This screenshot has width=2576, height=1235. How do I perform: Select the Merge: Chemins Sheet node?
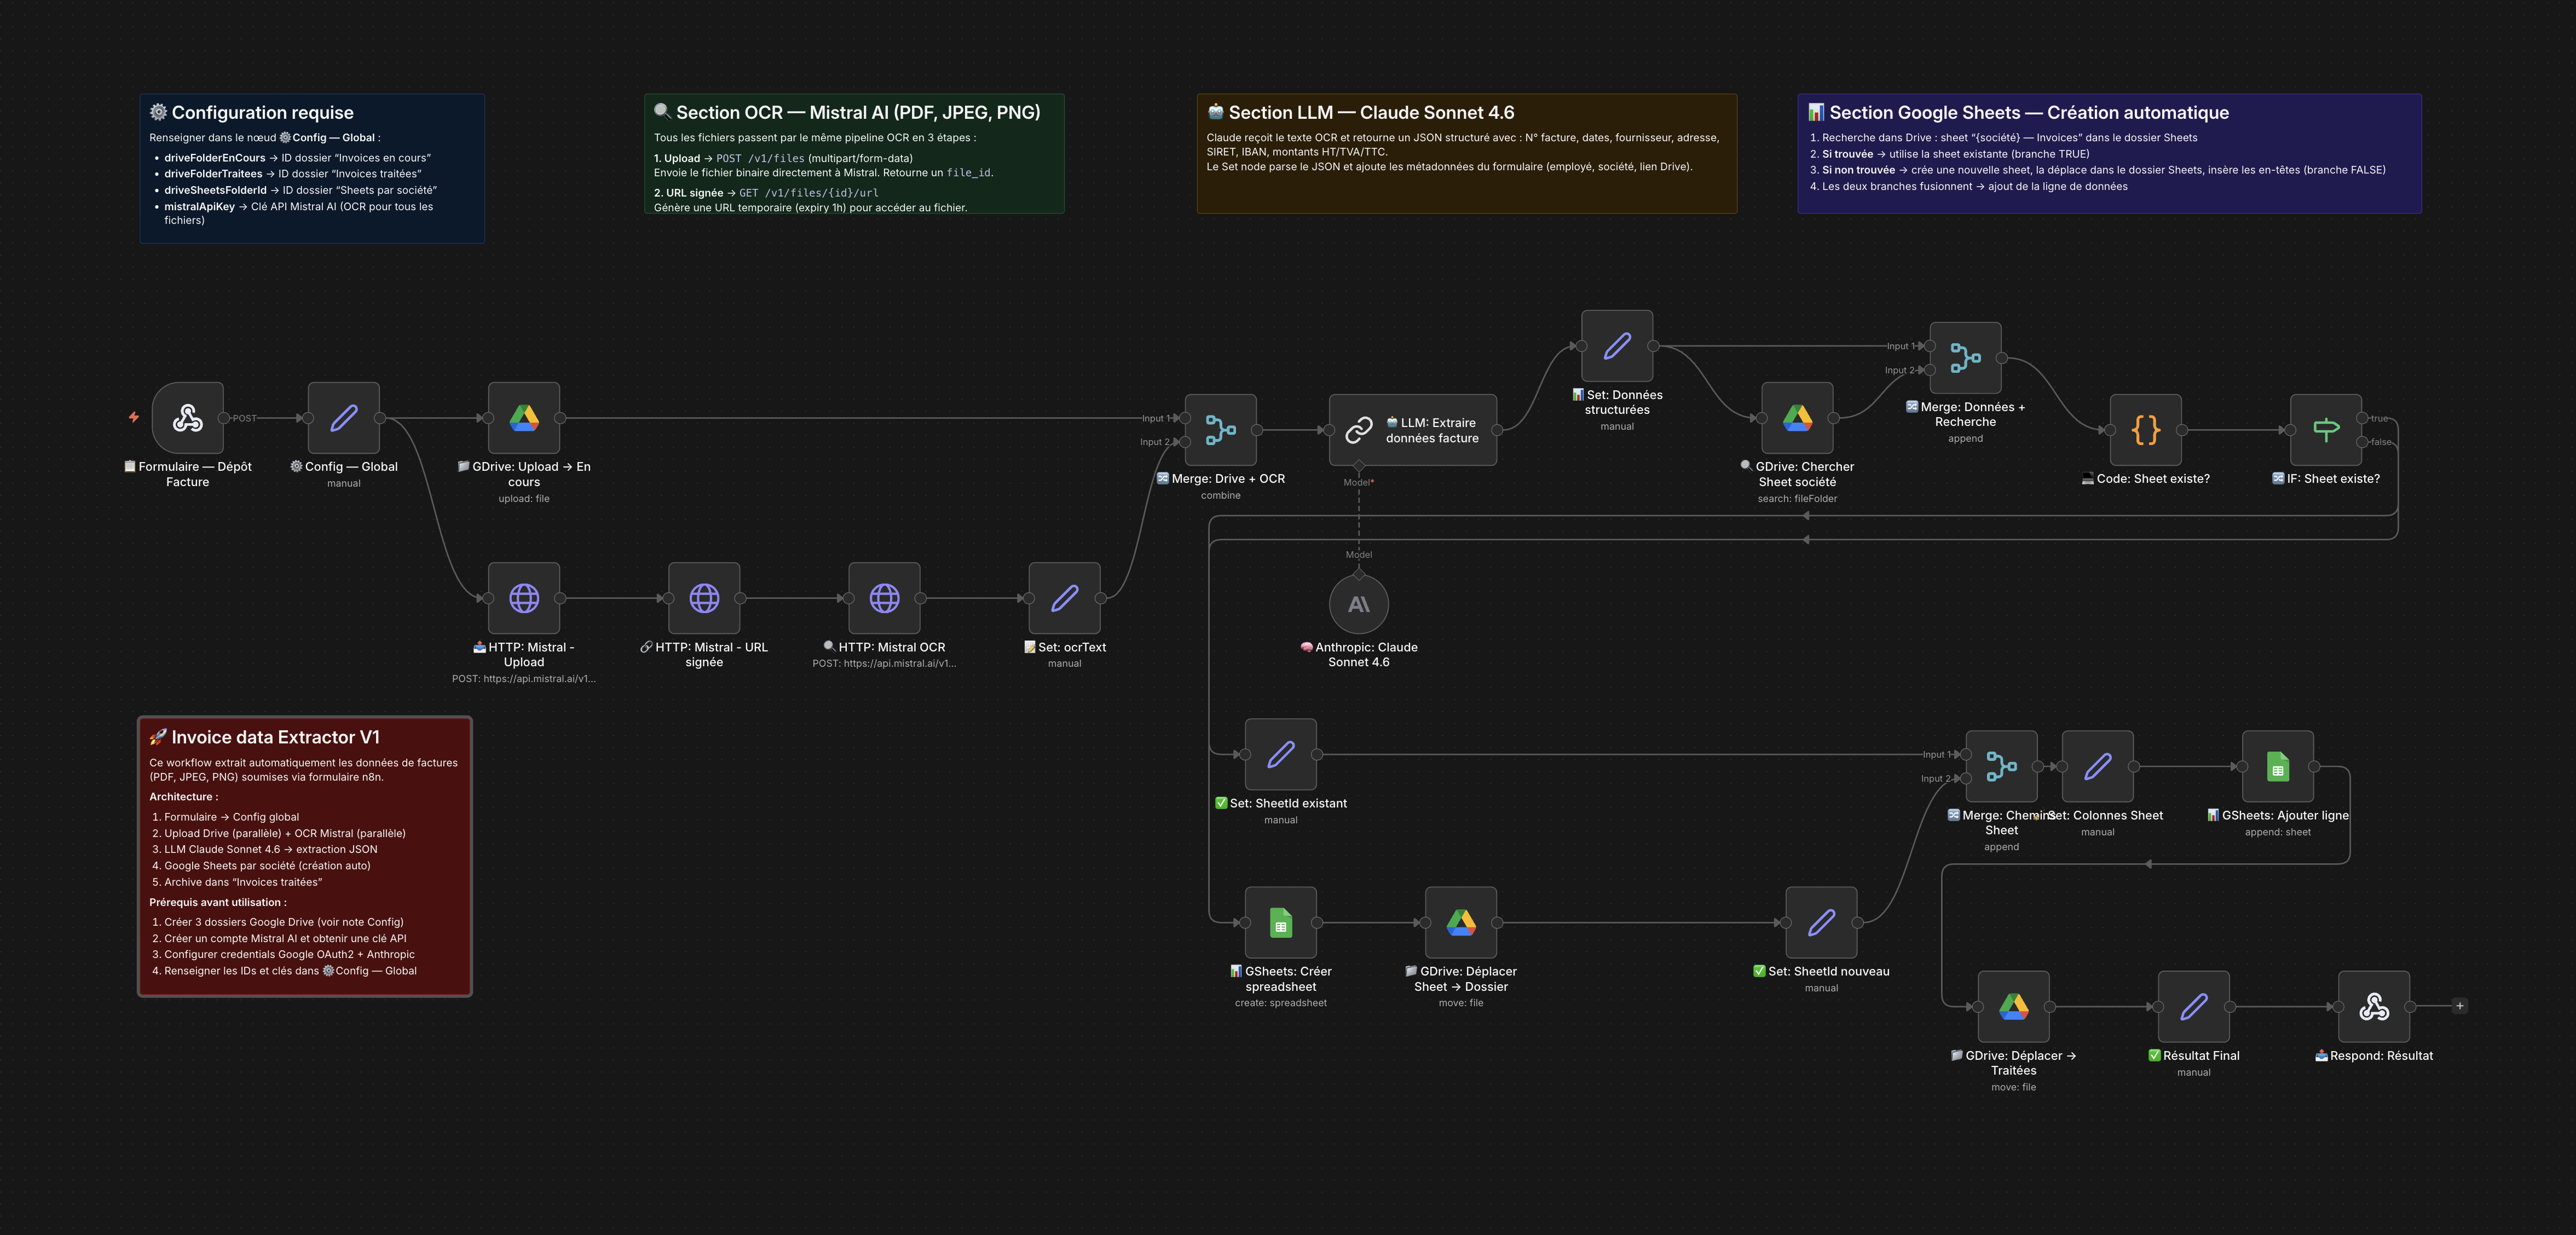[2001, 766]
